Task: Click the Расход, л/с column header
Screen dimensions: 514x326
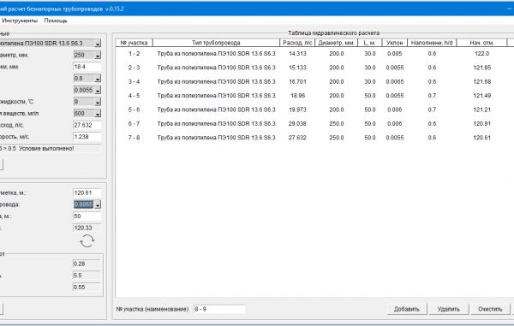Action: pyautogui.click(x=297, y=43)
